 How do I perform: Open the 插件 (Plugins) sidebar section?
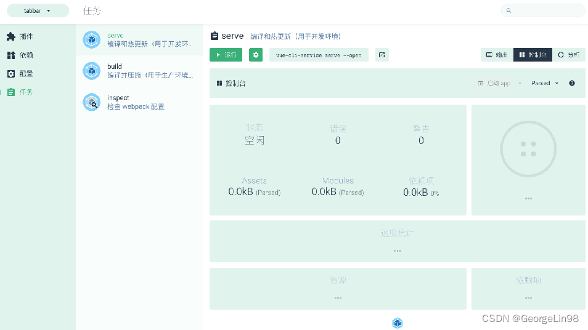20,37
